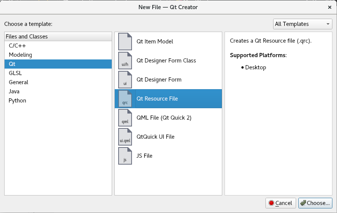337x213 pixels.
Task: Choose the Modeling category
Action: [58, 55]
